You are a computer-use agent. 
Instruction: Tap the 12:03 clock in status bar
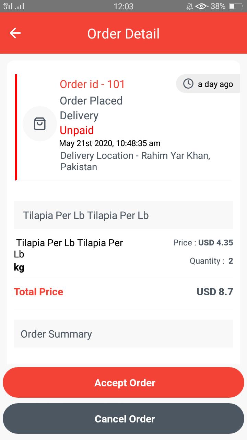coord(123,6)
